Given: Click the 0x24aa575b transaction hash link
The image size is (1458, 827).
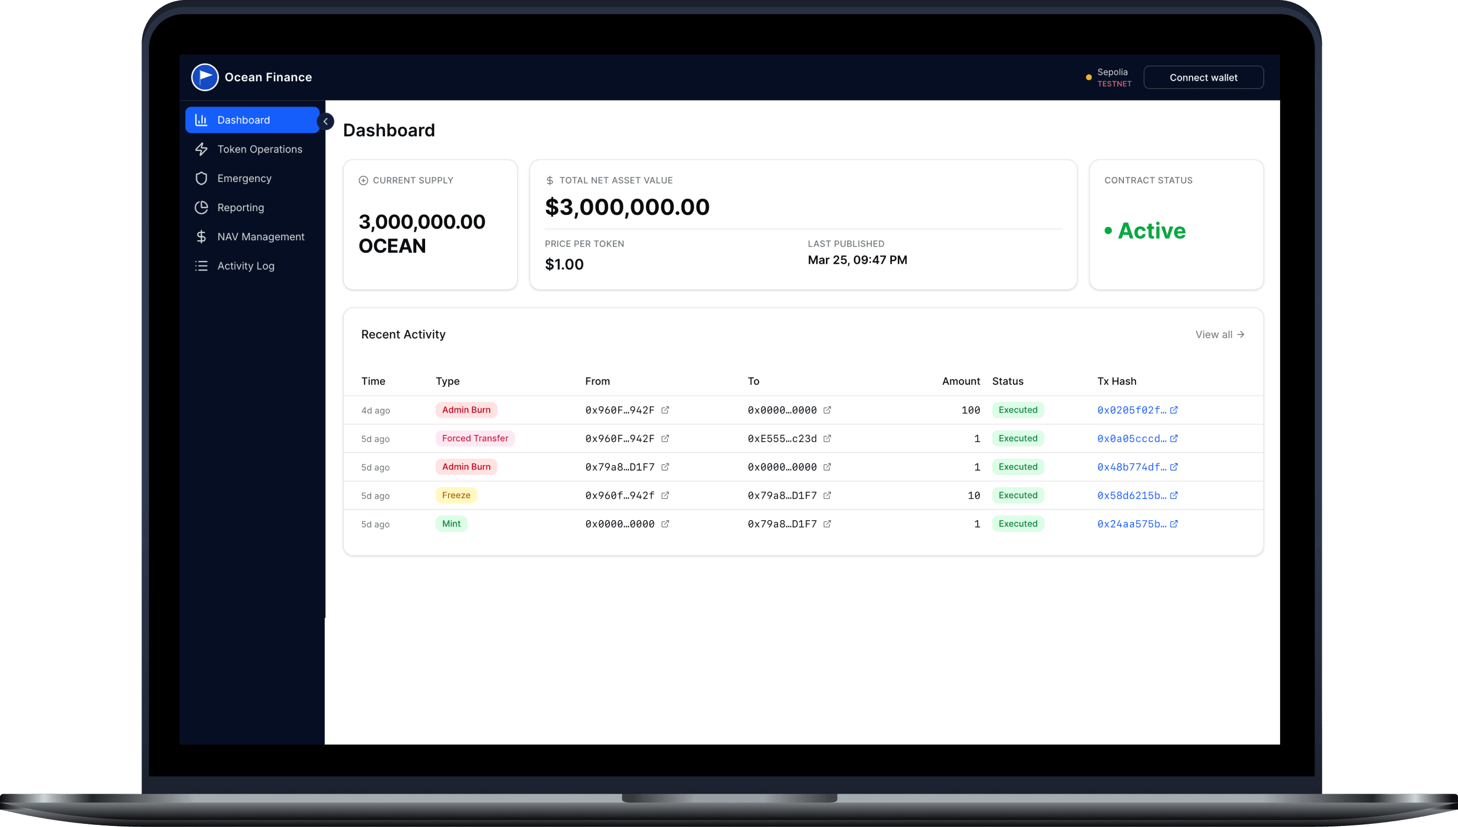Looking at the screenshot, I should (x=1131, y=524).
